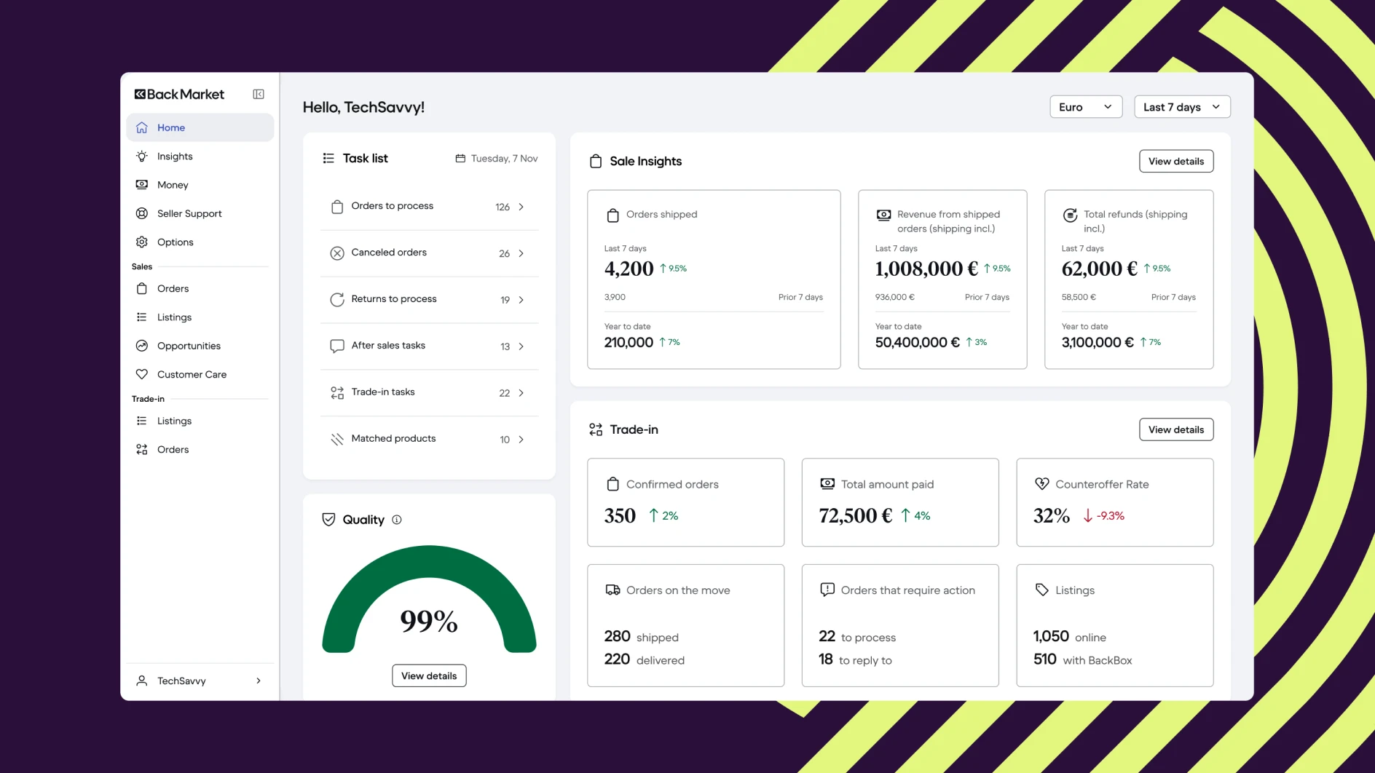View details for Sale Insights
The height and width of the screenshot is (773, 1375).
[1176, 161]
